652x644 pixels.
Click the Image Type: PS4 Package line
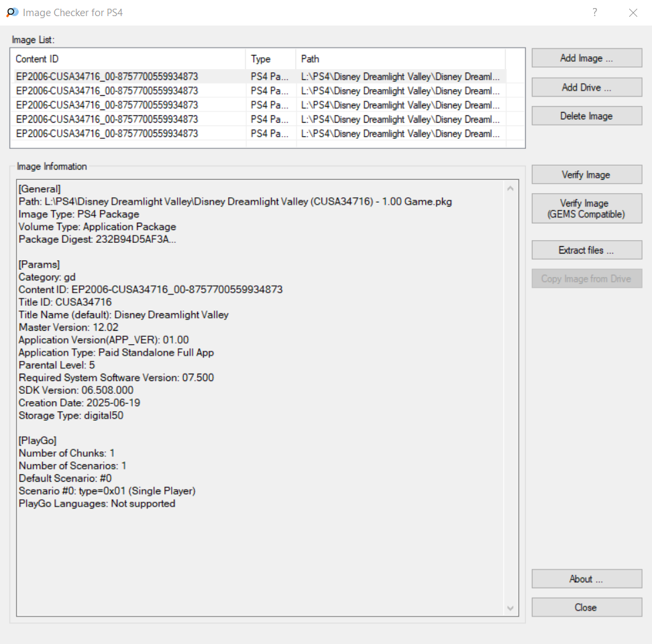coord(79,214)
